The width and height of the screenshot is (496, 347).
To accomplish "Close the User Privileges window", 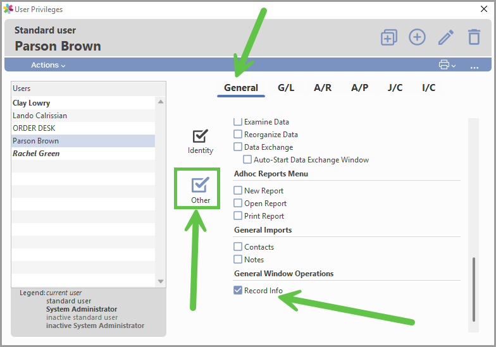I will pyautogui.click(x=483, y=9).
